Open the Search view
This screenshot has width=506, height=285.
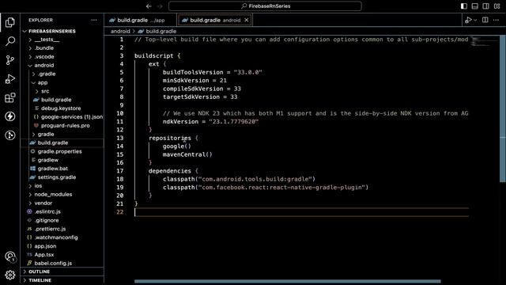[x=10, y=41]
